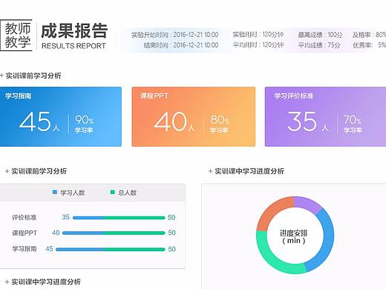Click the 学习指南 row label in chart
The height and width of the screenshot is (289, 386).
pos(24,249)
